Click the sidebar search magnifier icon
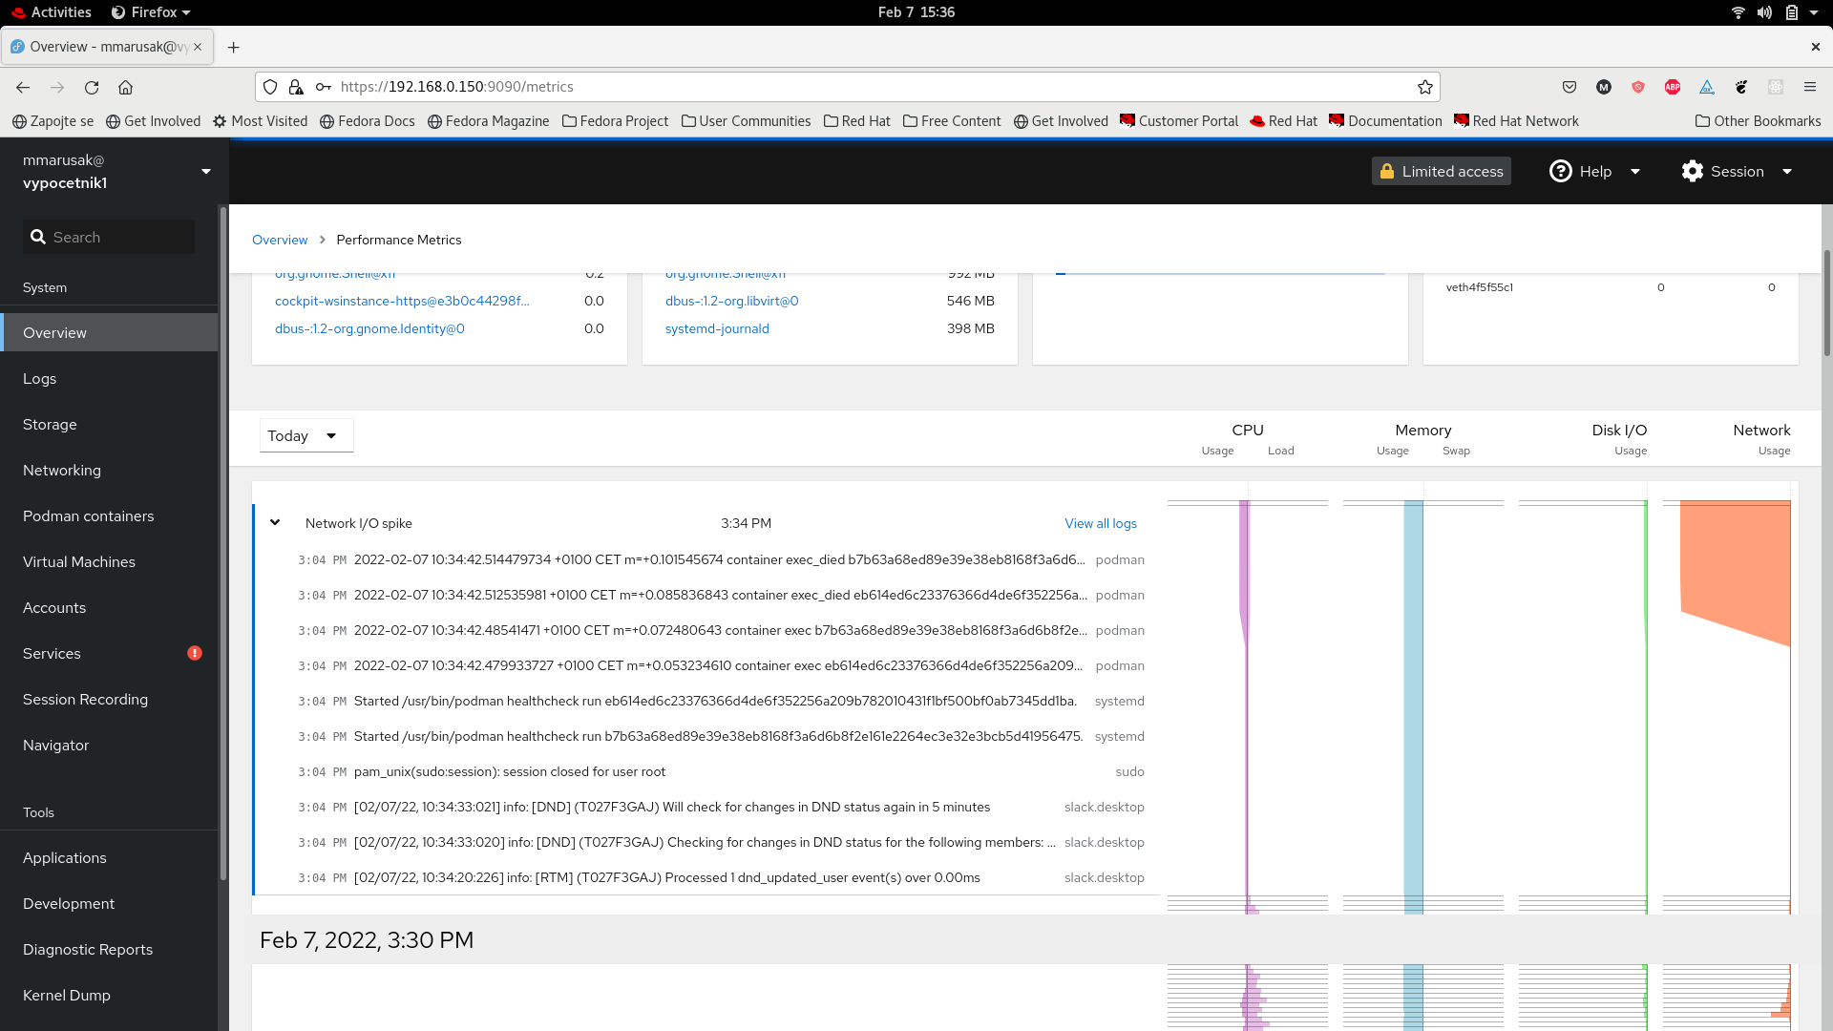Screen dimensions: 1833x1031 tap(38, 236)
